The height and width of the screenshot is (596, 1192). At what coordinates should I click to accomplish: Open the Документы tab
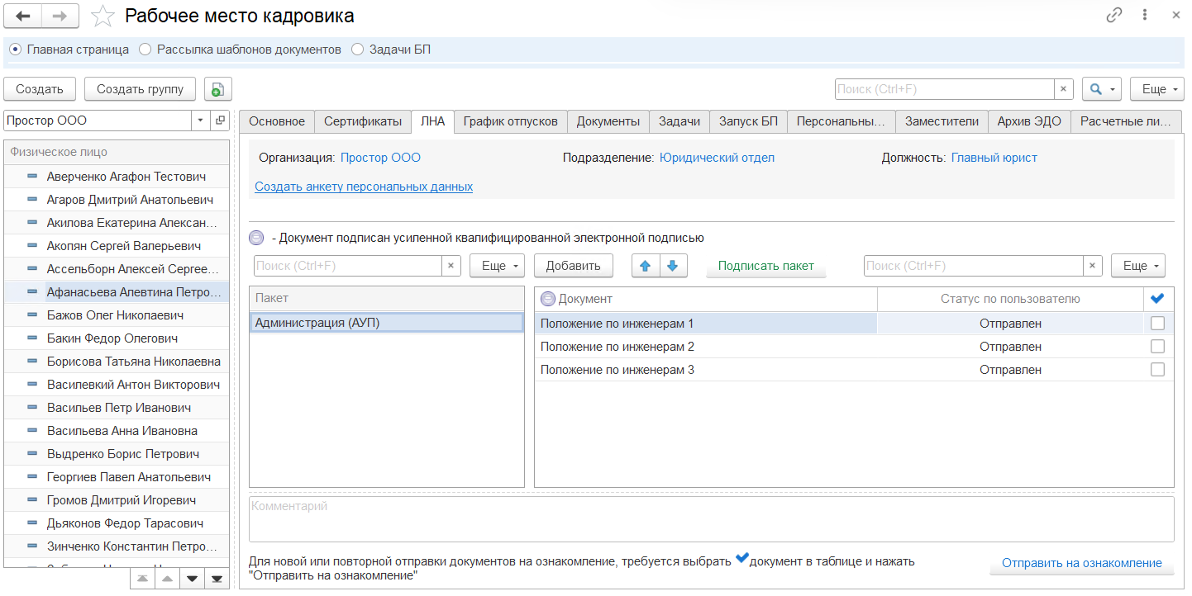(x=608, y=121)
